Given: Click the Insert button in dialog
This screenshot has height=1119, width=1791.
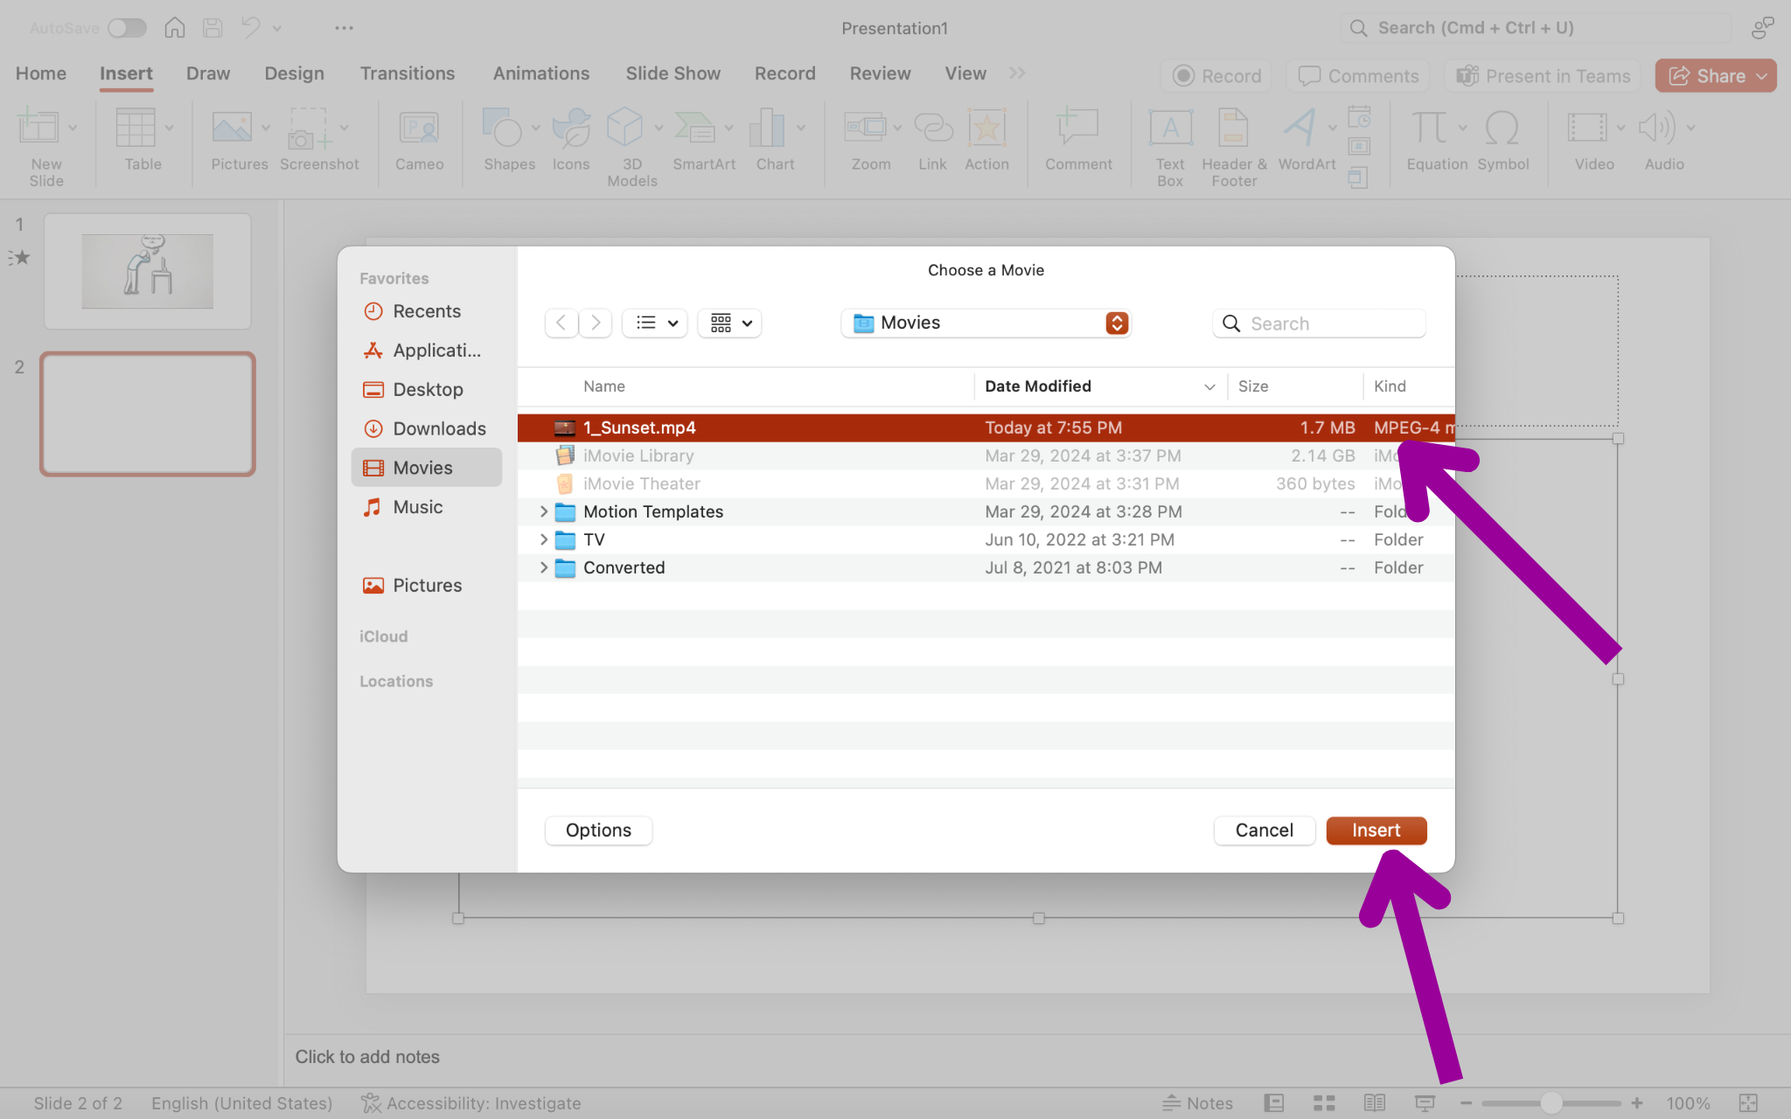Looking at the screenshot, I should (1376, 831).
